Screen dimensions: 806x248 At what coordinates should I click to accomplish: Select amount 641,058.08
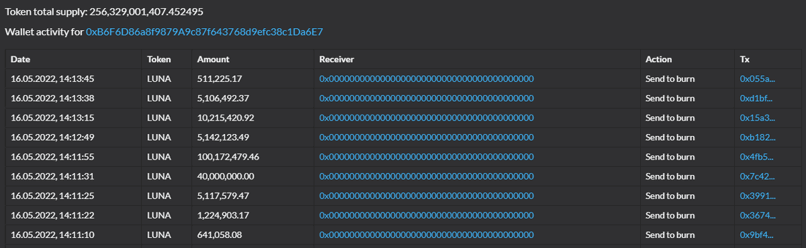220,235
